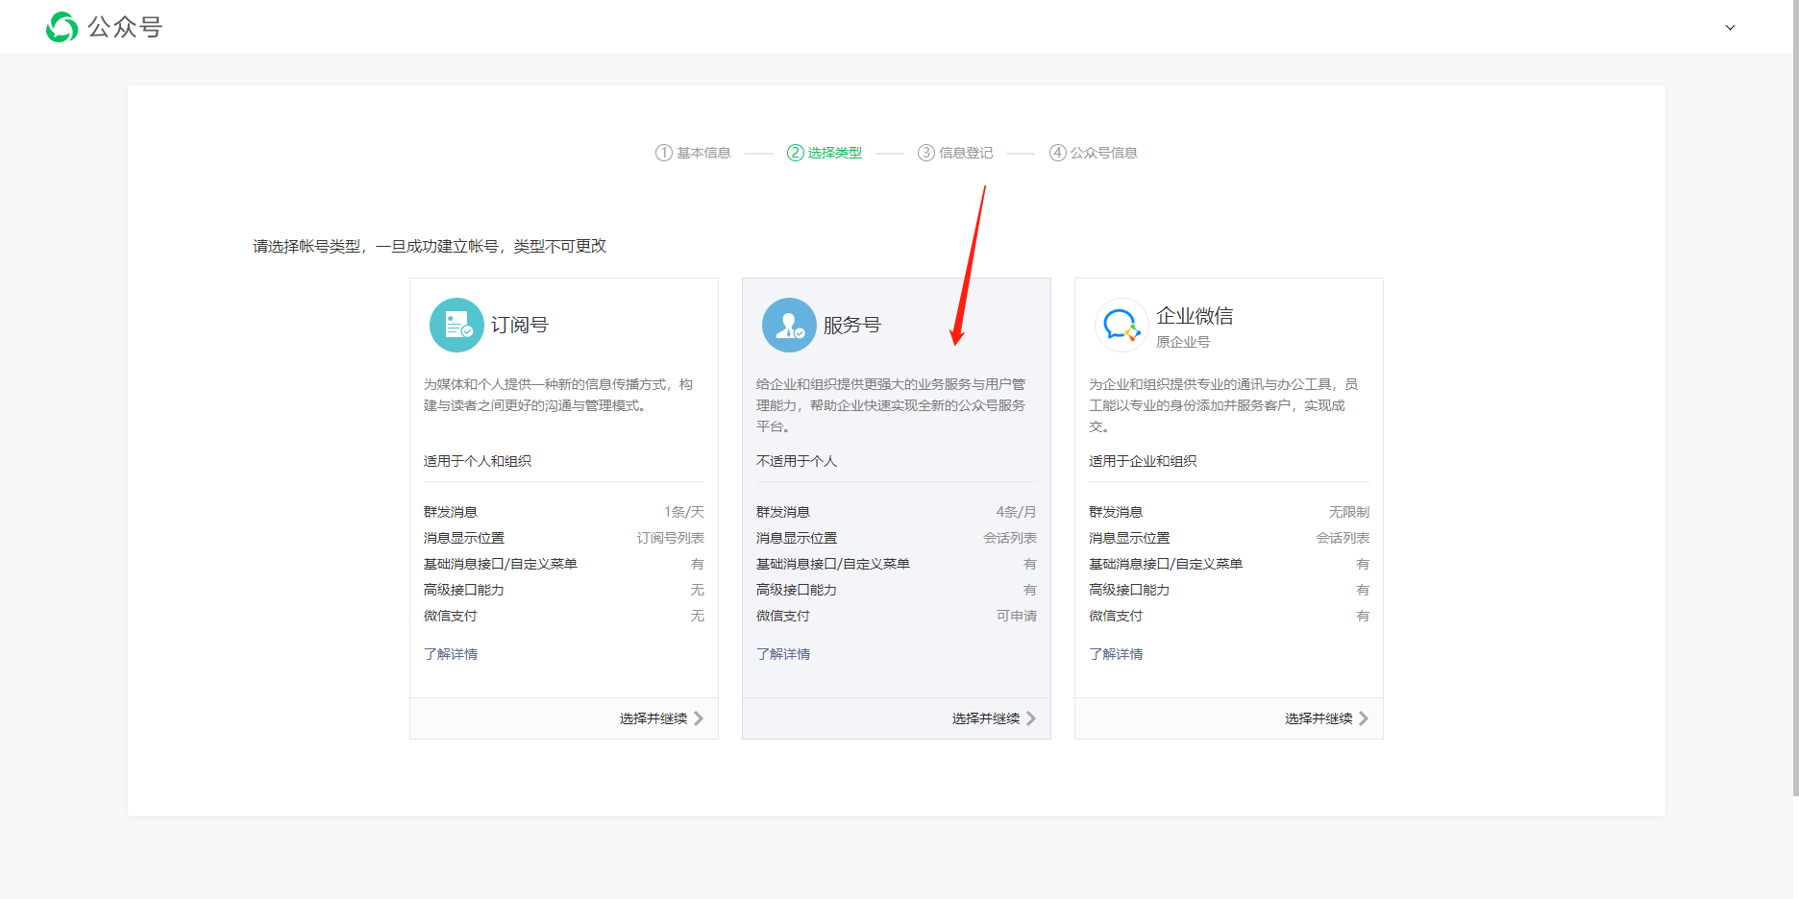Image resolution: width=1799 pixels, height=899 pixels.
Task: Click the page vertical scrollbar
Action: pyautogui.click(x=1795, y=398)
